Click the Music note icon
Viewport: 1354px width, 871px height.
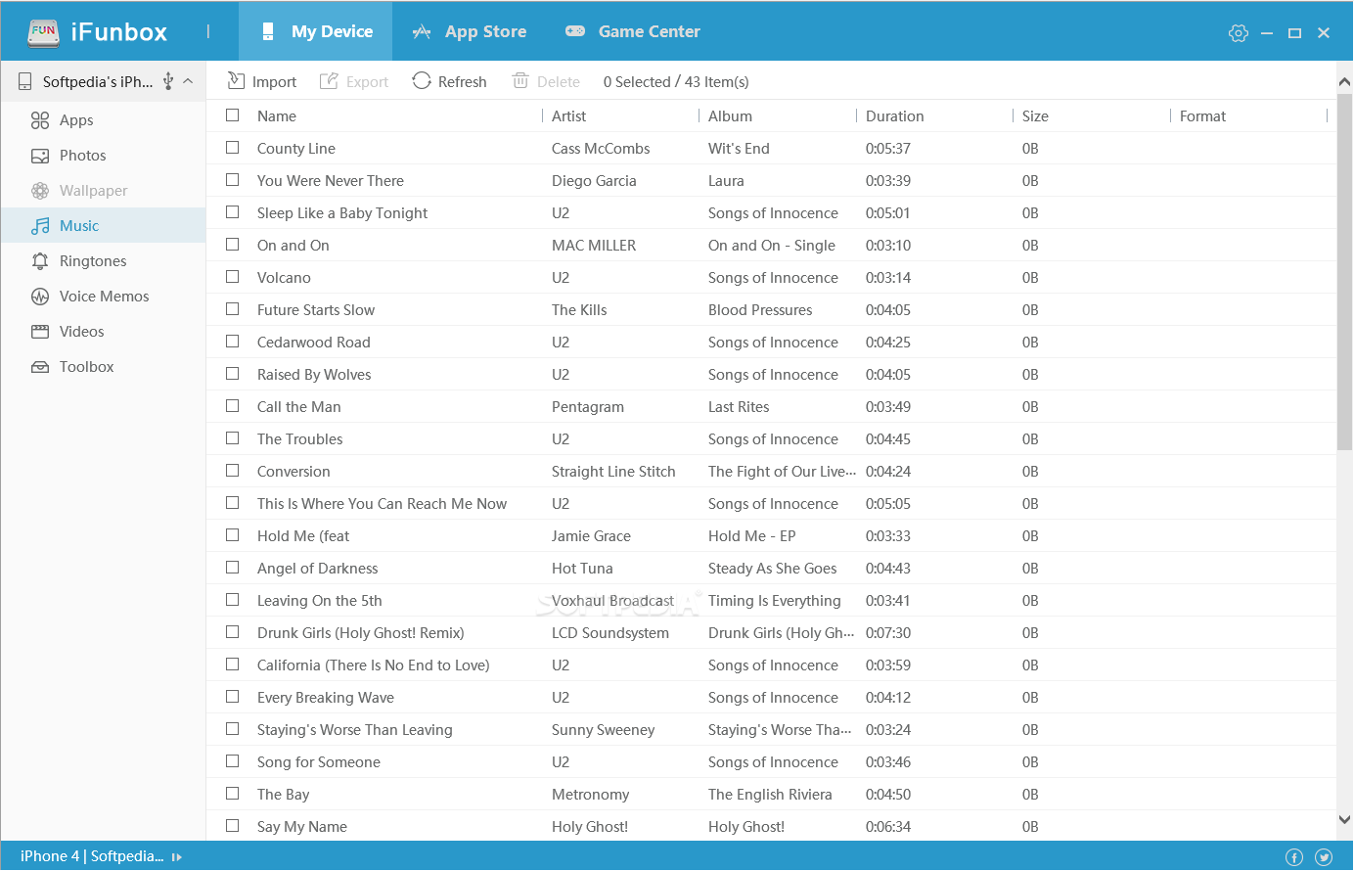click(x=40, y=226)
